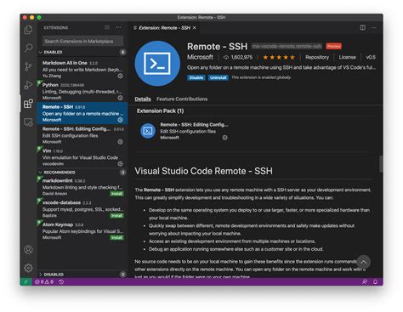403x312 pixels.
Task: Click the filter extensions icon in sidebar header
Action: point(107,27)
